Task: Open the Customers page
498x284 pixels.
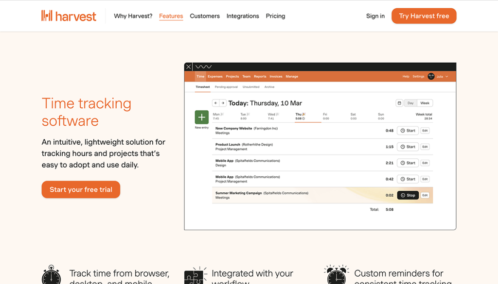Action: [205, 16]
